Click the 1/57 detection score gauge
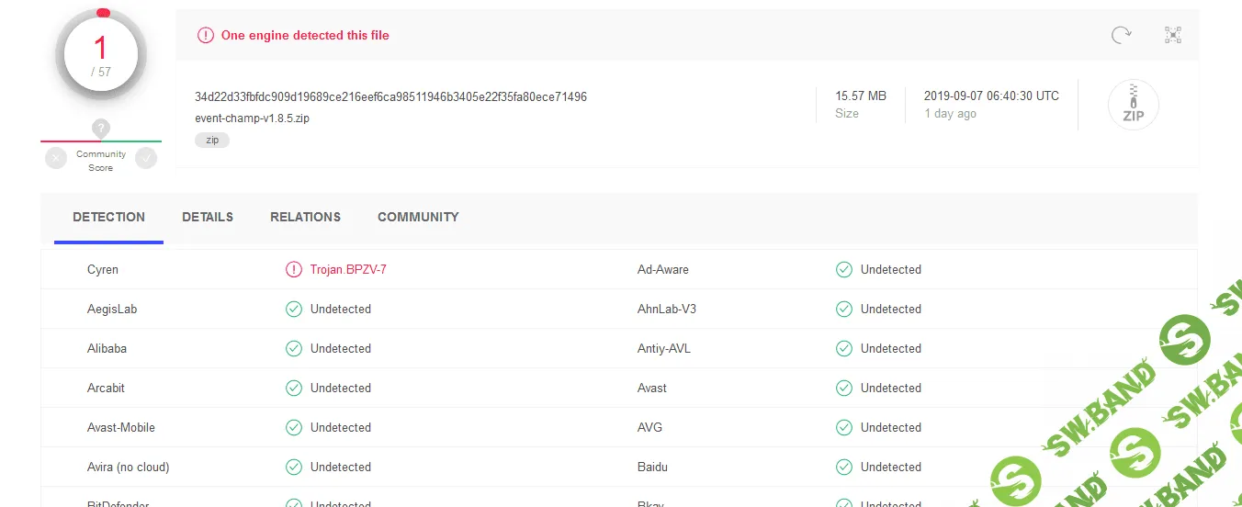Screen dimensions: 1242x507 click(101, 53)
